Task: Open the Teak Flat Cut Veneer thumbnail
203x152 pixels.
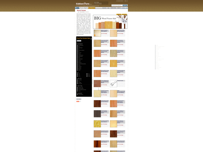Action: coord(97,144)
